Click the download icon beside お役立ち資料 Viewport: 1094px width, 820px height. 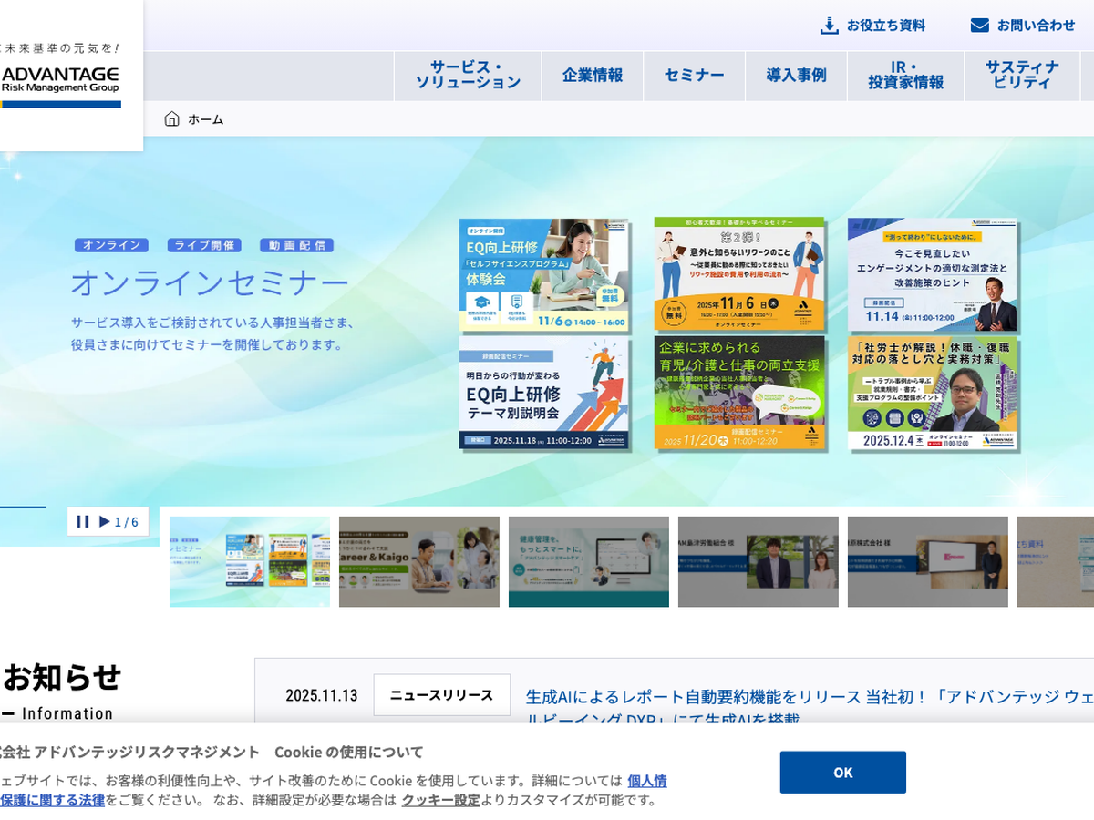(x=829, y=26)
